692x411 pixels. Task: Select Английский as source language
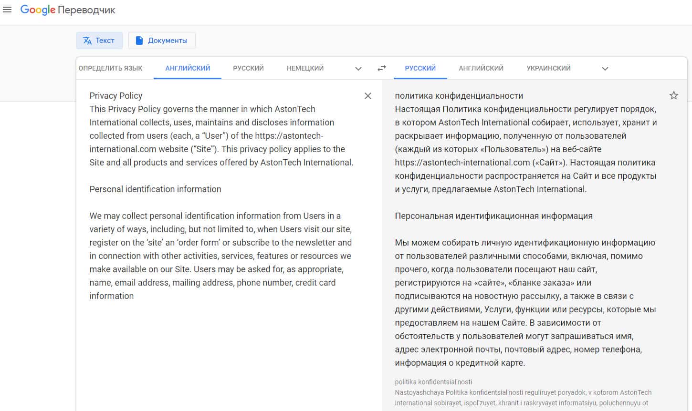tap(188, 68)
